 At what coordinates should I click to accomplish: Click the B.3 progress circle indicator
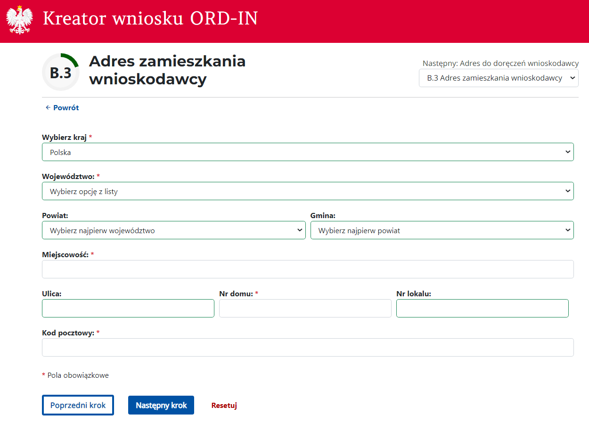(x=61, y=73)
